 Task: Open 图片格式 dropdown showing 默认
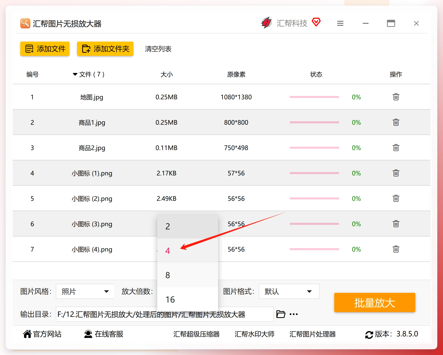pyautogui.click(x=289, y=291)
